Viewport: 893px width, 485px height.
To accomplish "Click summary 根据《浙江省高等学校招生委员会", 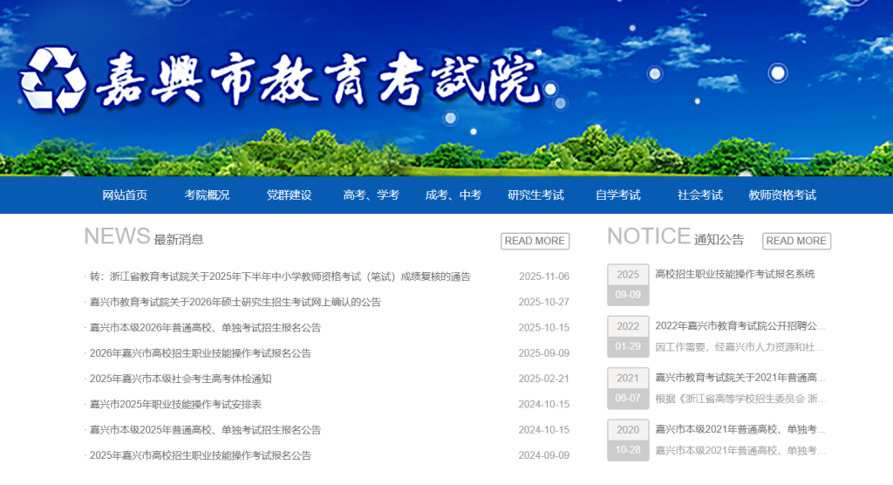I will click(x=740, y=399).
